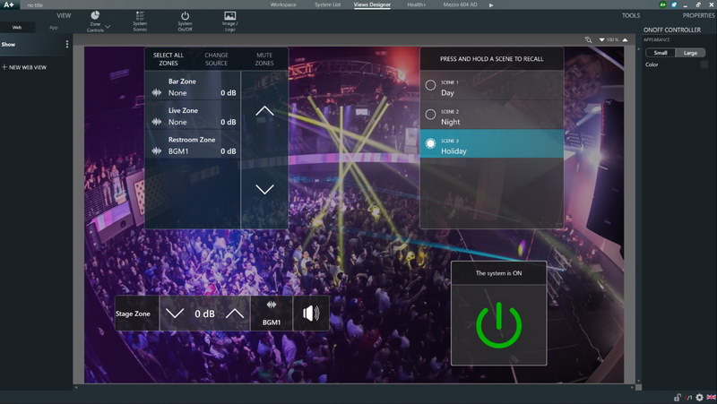Click CHANGE SOURCE button

point(216,59)
